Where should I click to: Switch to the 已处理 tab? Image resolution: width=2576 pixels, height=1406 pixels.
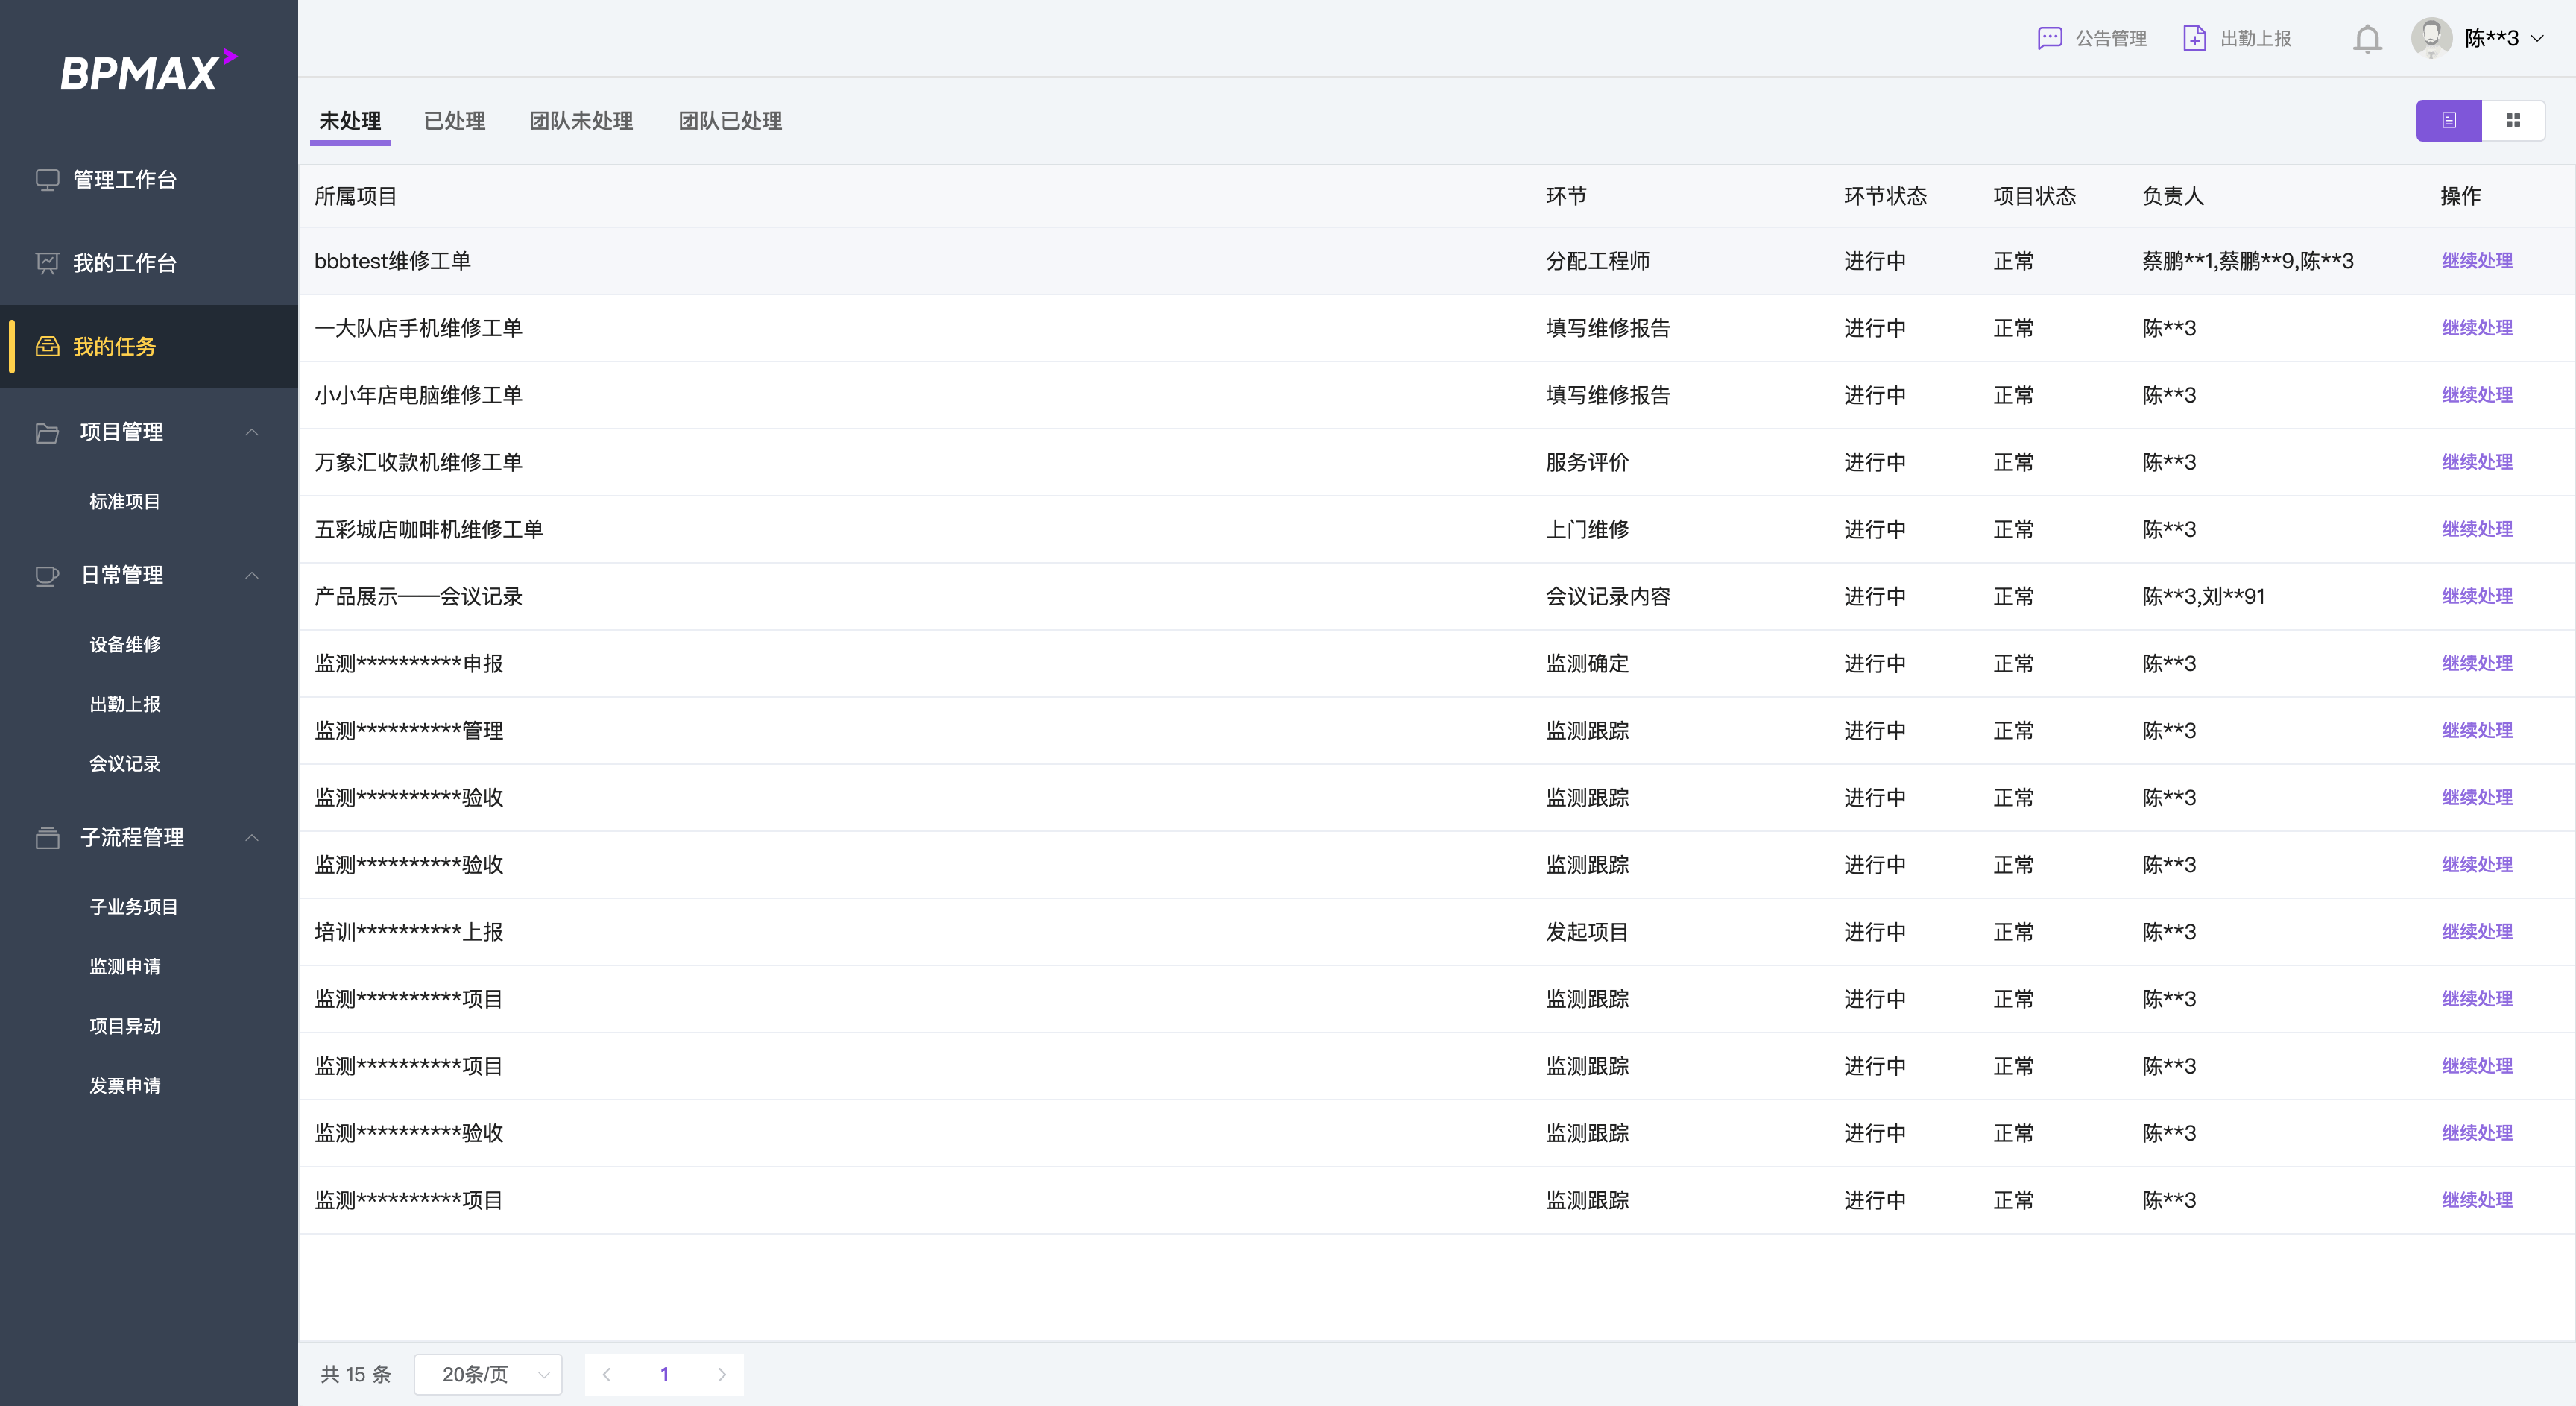[455, 121]
